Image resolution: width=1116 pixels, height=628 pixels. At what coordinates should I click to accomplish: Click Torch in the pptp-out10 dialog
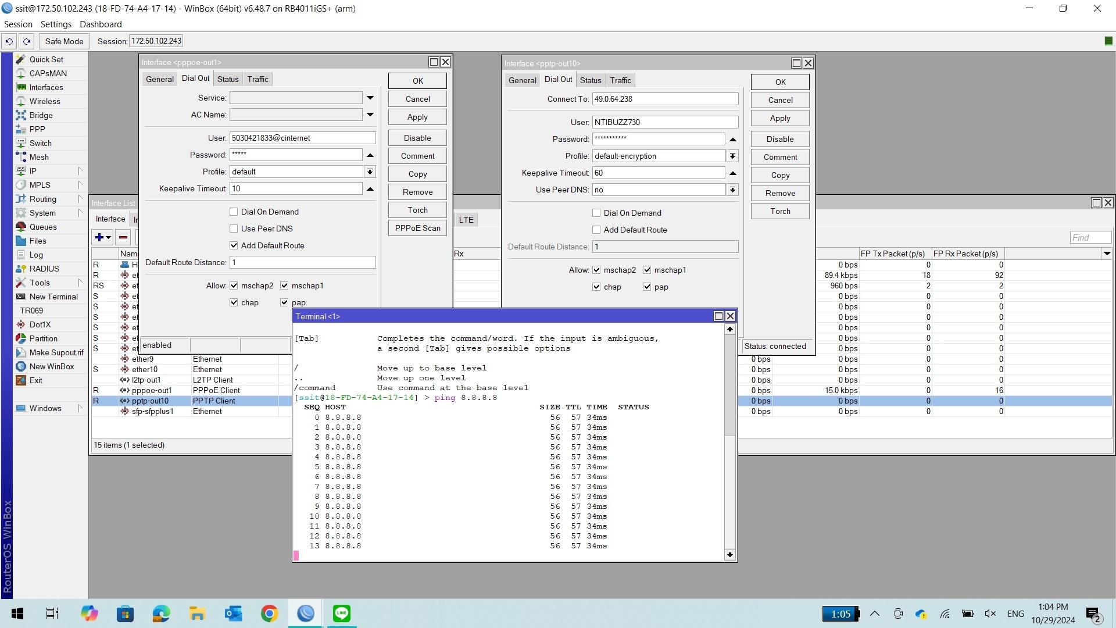779,210
